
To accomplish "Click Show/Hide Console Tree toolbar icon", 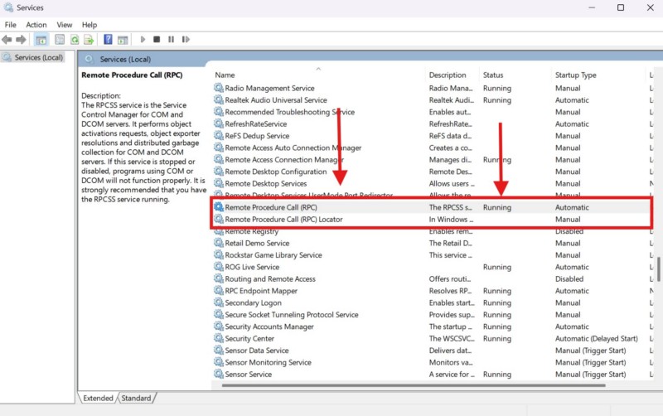I will (41, 39).
